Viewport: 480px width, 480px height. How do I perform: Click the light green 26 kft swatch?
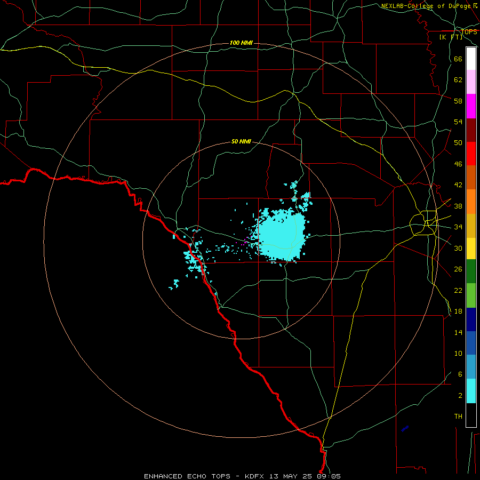pyautogui.click(x=471, y=295)
